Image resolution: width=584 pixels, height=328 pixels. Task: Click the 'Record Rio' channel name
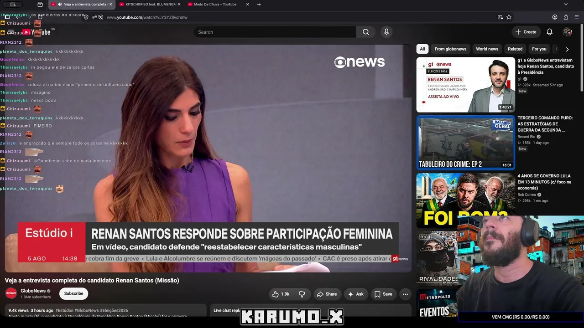pyautogui.click(x=527, y=137)
